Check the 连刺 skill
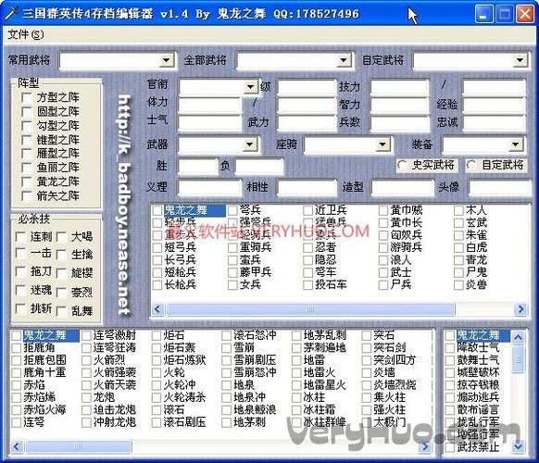 point(20,237)
